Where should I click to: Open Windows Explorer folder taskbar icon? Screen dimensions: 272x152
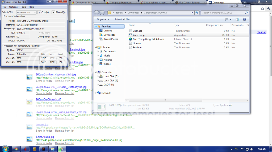pos(53,149)
